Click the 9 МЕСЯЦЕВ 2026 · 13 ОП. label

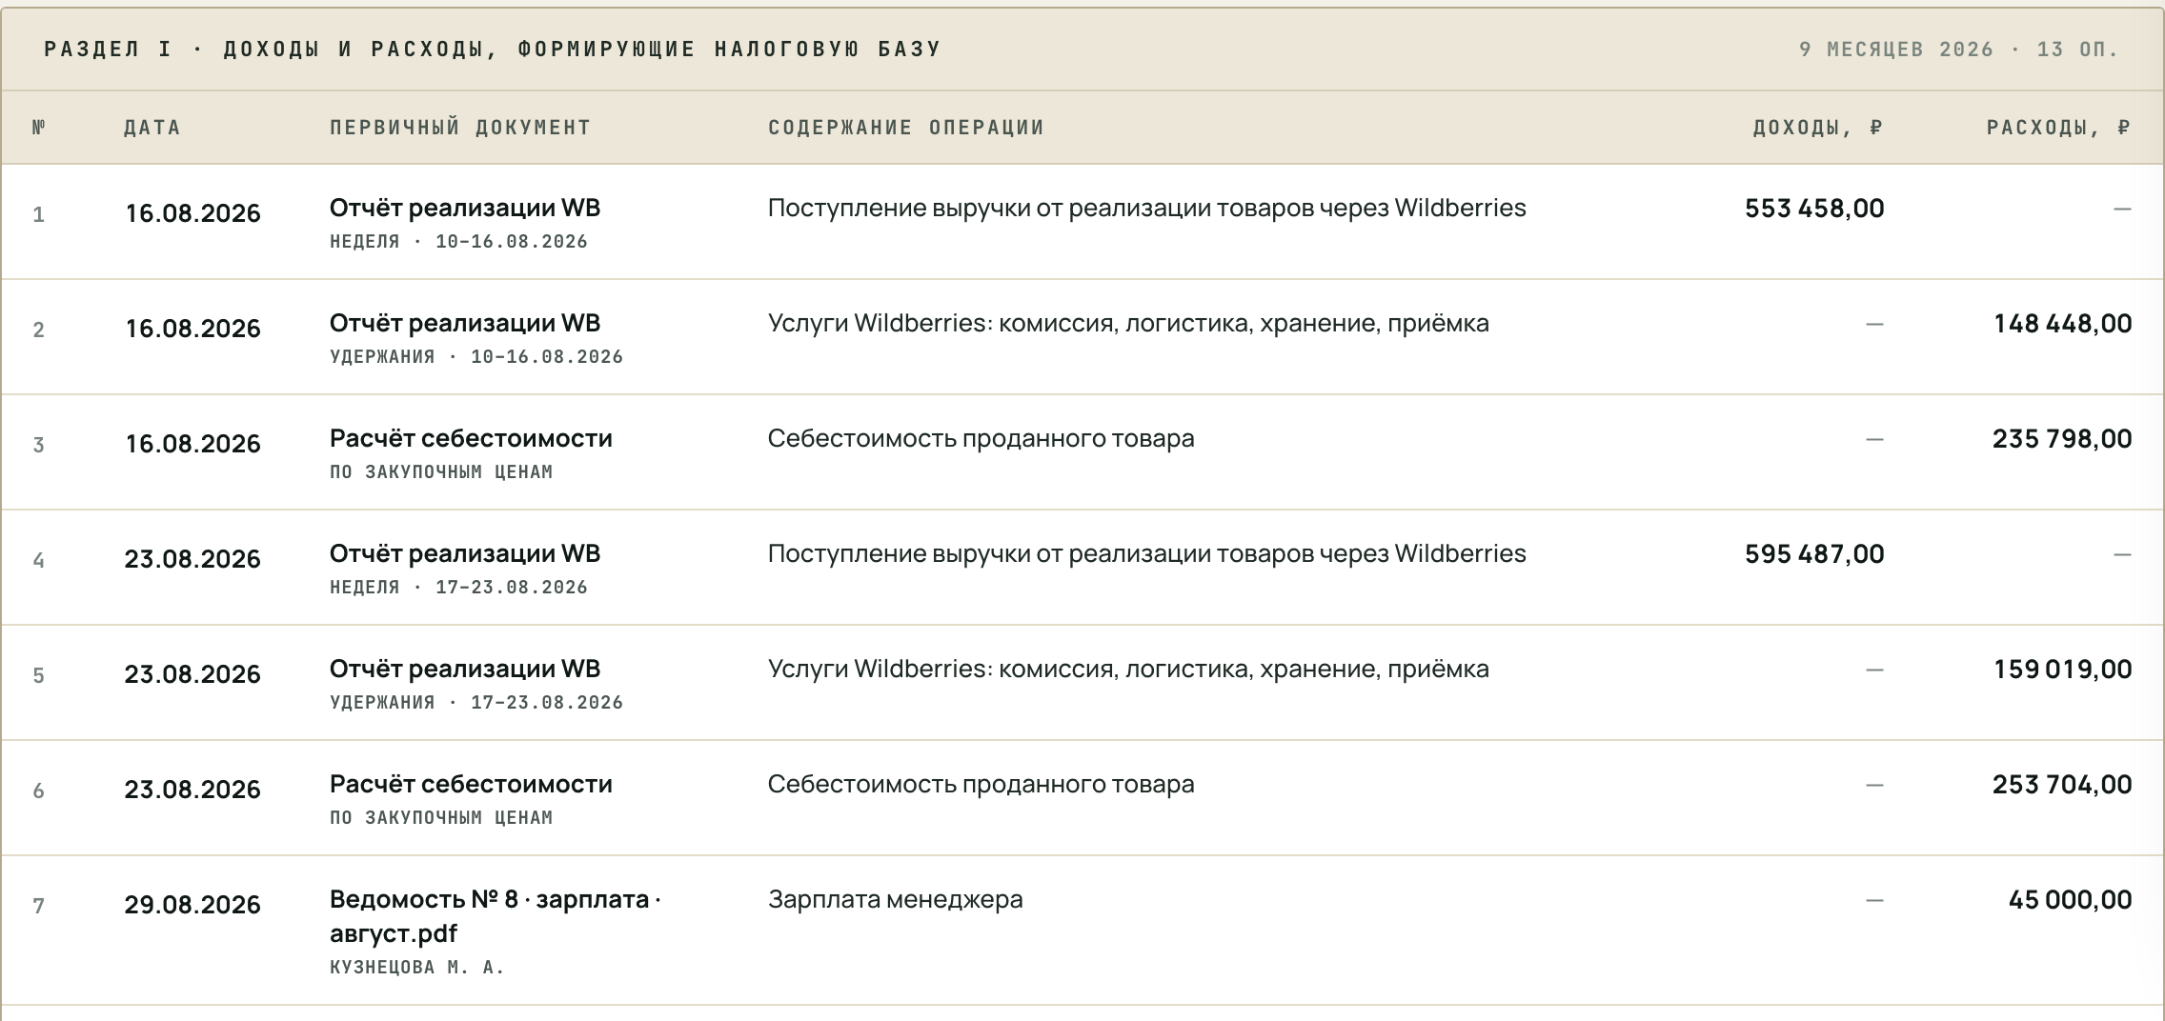coord(1959,50)
